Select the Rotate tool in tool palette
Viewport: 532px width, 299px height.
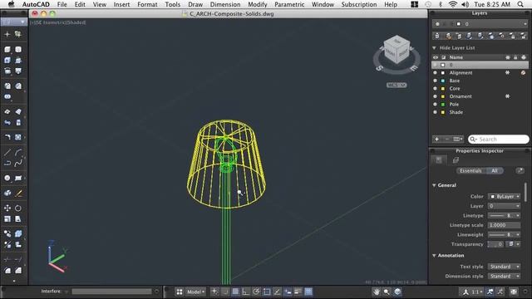click(x=18, y=208)
